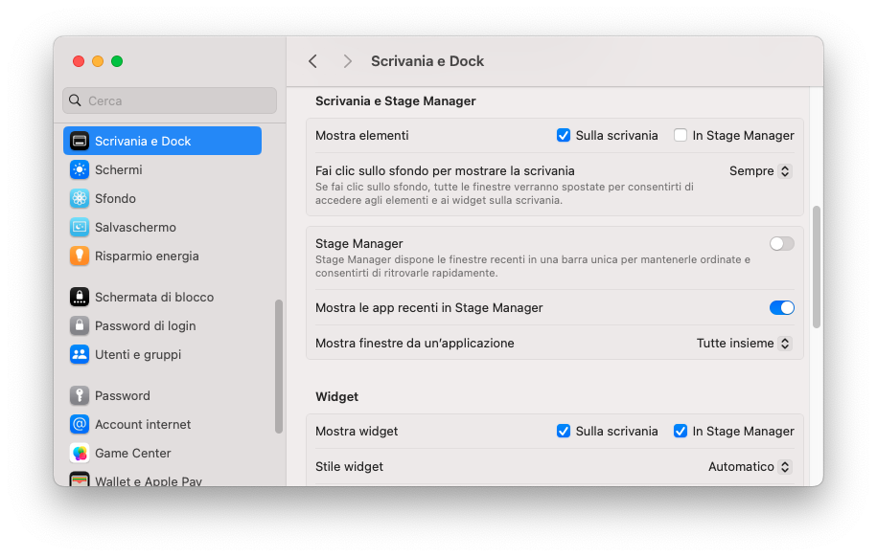
Task: Turn off Mostra le app recenti toggle
Action: pyautogui.click(x=781, y=308)
